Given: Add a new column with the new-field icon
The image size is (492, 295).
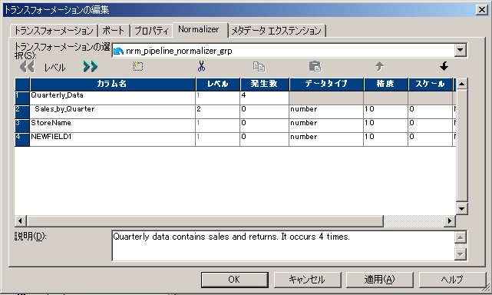Looking at the screenshot, I should [137, 66].
